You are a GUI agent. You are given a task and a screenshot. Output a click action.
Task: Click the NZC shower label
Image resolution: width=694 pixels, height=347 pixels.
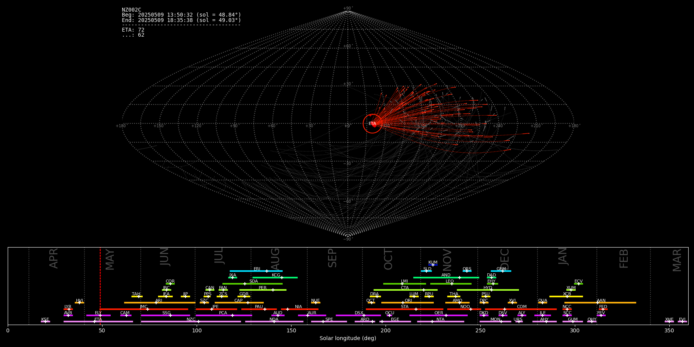click(191, 320)
